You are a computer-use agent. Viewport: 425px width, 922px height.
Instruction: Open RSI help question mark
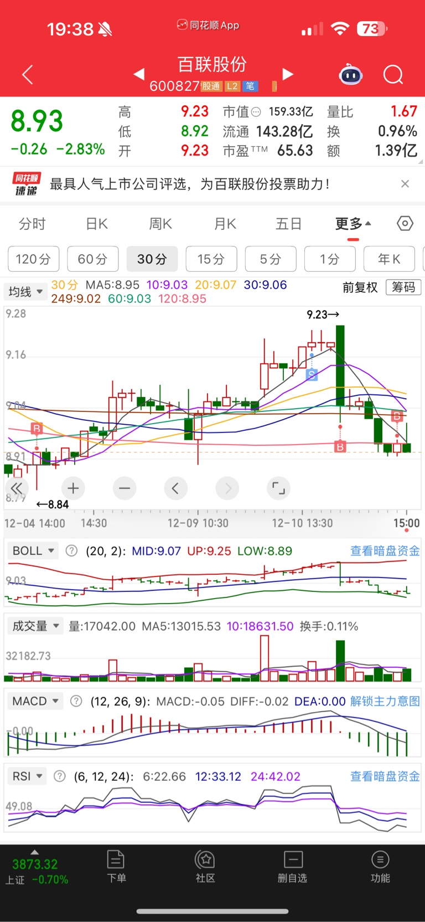click(60, 776)
